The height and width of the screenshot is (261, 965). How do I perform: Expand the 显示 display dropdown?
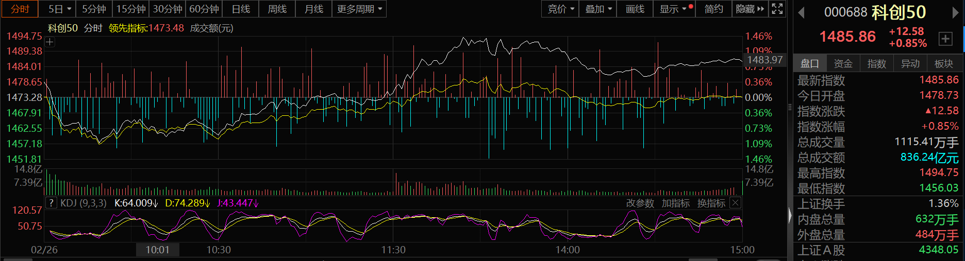pyautogui.click(x=673, y=9)
